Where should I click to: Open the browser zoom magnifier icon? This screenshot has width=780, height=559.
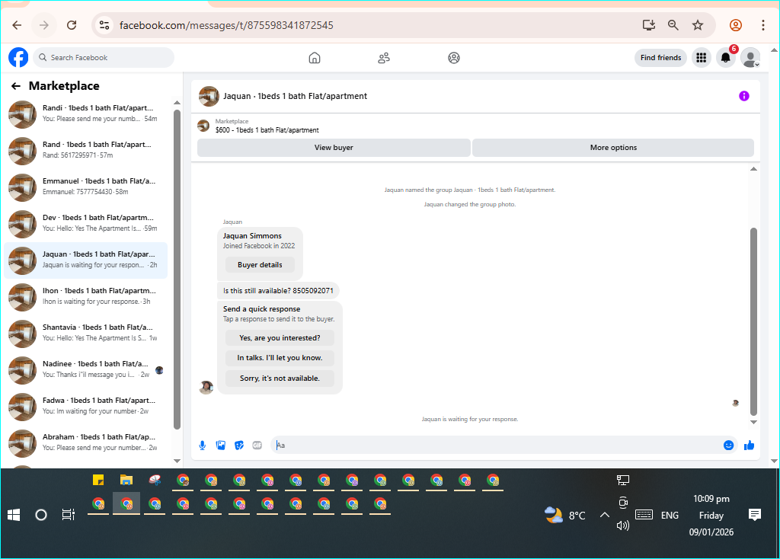[673, 25]
